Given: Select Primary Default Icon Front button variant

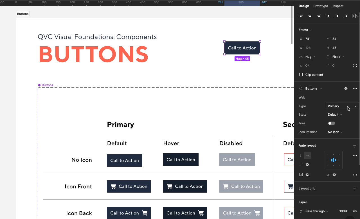Looking at the screenshot, I should tap(129, 186).
